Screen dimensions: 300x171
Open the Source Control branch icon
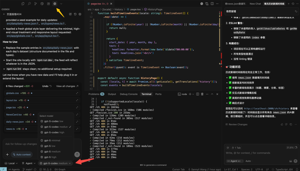pyautogui.click(x=36, y=4)
